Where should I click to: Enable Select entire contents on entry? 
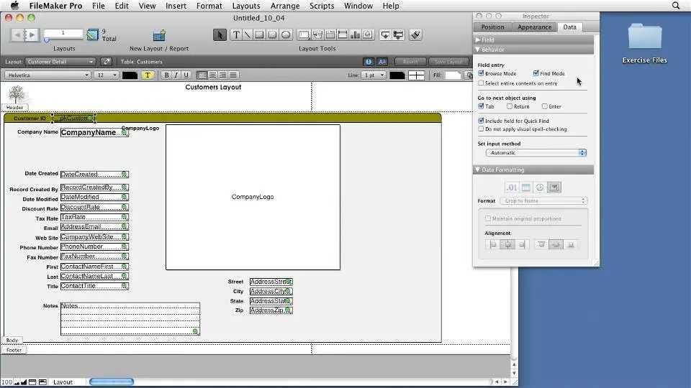pos(481,83)
